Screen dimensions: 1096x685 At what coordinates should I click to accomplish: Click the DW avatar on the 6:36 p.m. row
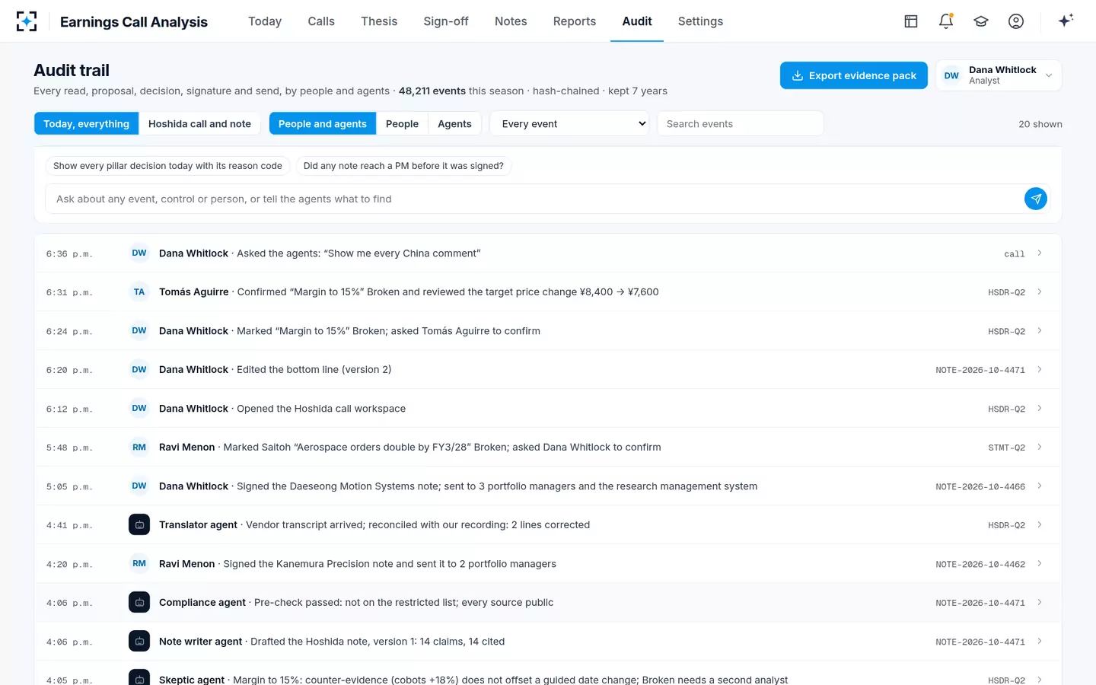pyautogui.click(x=139, y=253)
